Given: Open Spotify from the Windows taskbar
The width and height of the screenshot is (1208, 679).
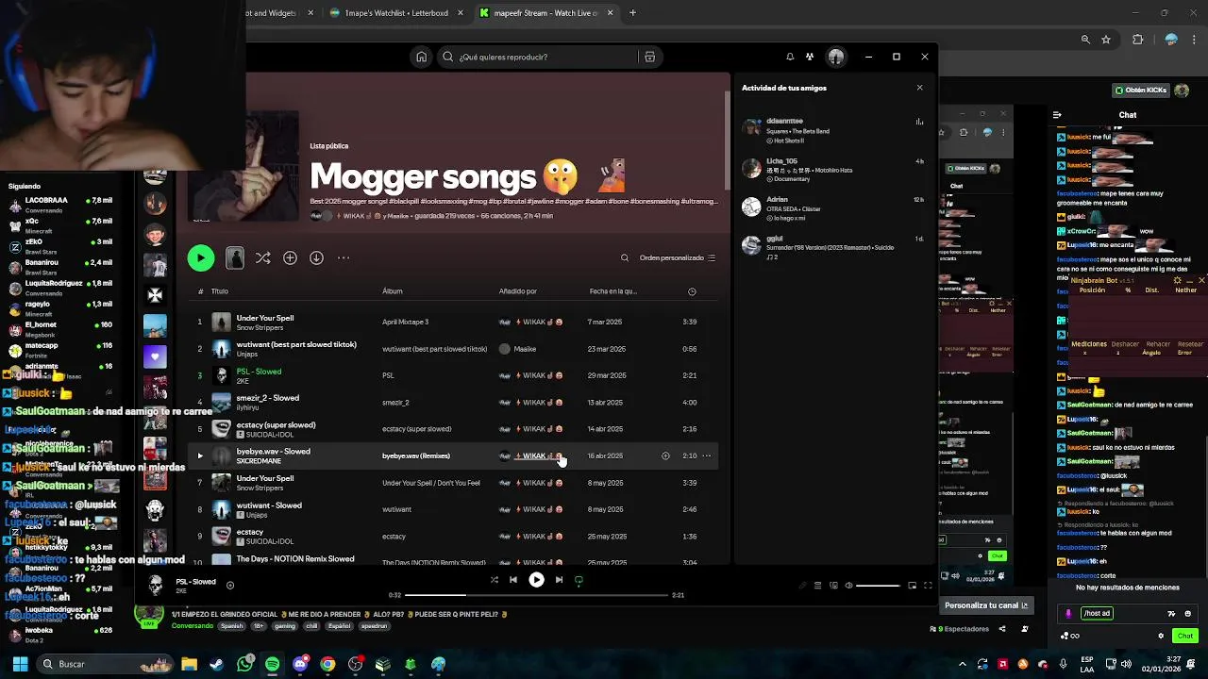Looking at the screenshot, I should 273,664.
